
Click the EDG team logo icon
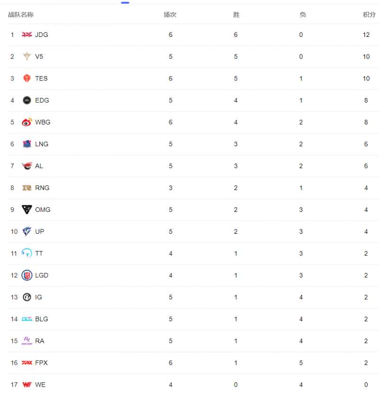[x=27, y=100]
